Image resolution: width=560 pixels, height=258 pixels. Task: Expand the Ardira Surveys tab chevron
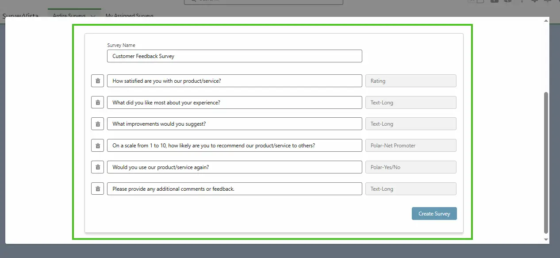click(93, 16)
